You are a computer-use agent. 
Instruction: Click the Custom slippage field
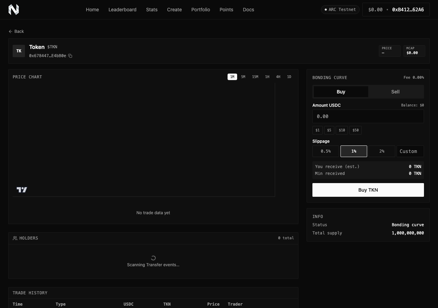tap(410, 151)
